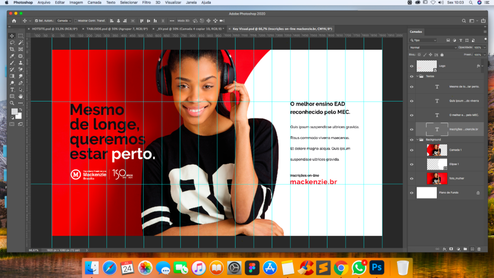
Task: Click the Home icon in options bar
Action: [14, 21]
